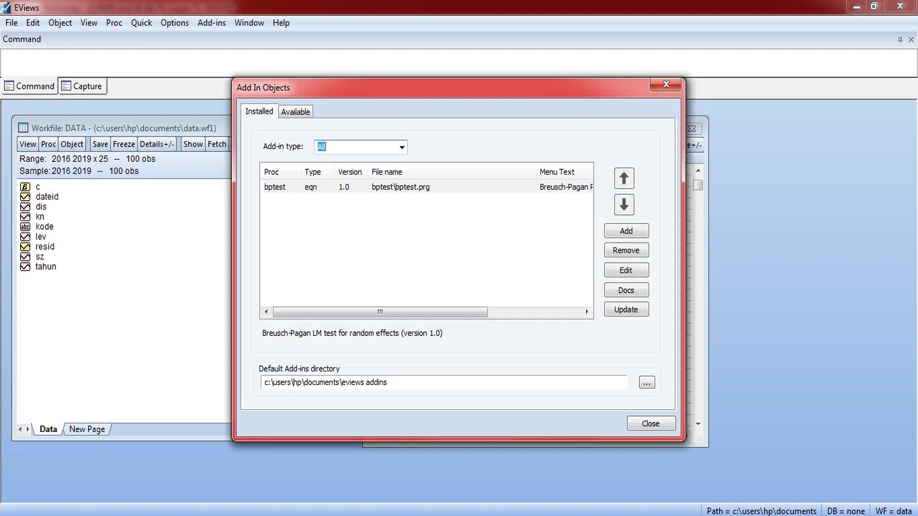This screenshot has width=918, height=516.
Task: Open the Options menu
Action: pyautogui.click(x=175, y=23)
